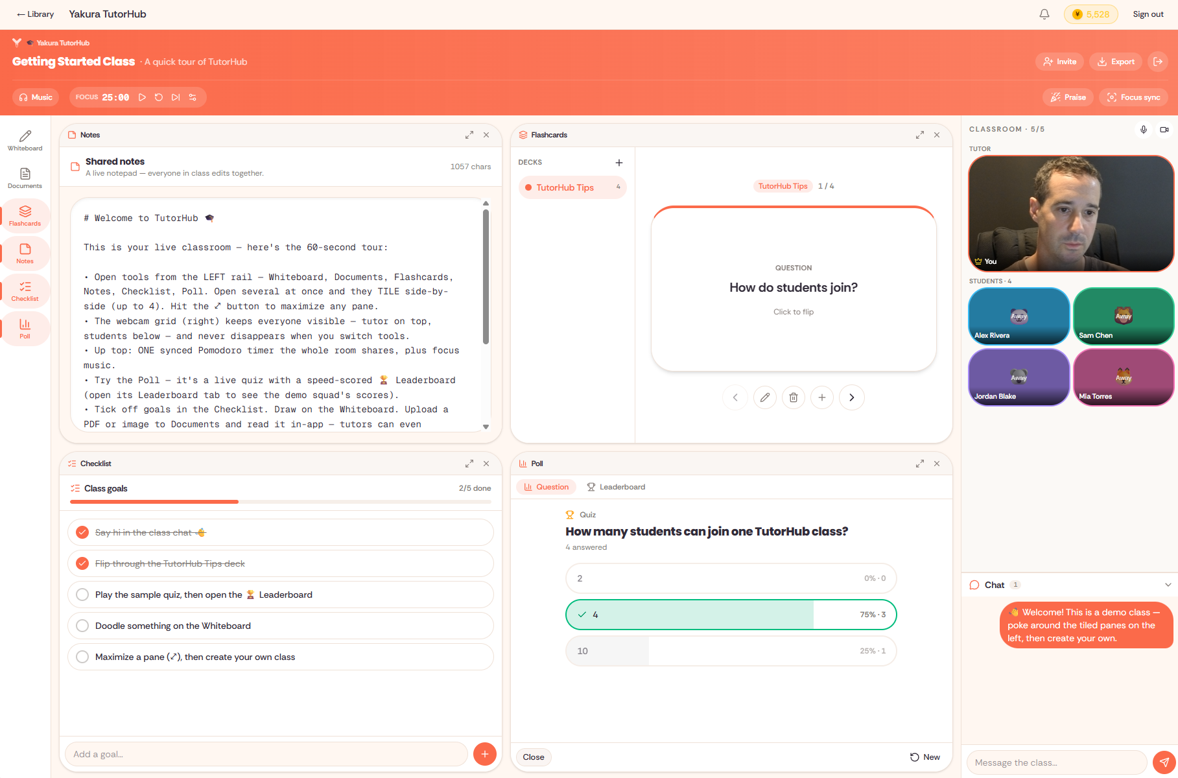Open the Whiteboard tool in left rail
Screen dimensions: 1178x778
25,140
